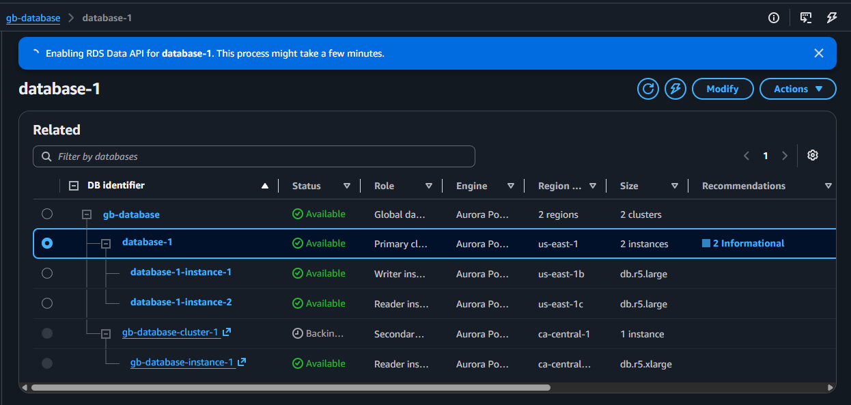Click the ca-central-1 region cell
Viewport: 851px width, 405px height.
[x=564, y=334]
